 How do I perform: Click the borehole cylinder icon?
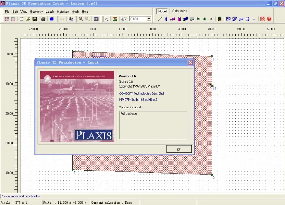tap(220, 19)
